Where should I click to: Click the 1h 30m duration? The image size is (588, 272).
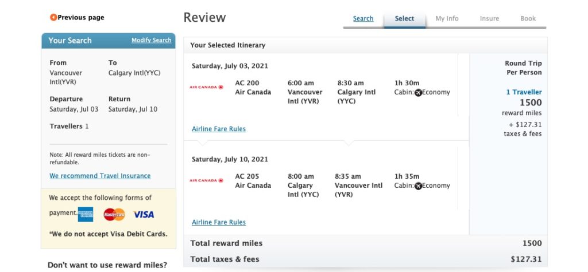407,83
